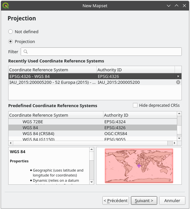The width and height of the screenshot is (190, 211).
Task: Click the predefined list vertical scrollbar handle
Action: [x=179, y=121]
